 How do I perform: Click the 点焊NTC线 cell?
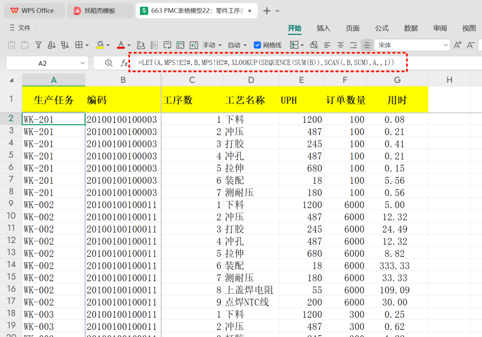click(x=251, y=302)
